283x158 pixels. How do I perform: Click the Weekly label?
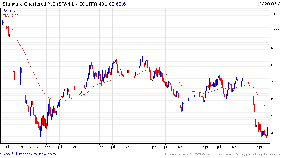click(9, 11)
